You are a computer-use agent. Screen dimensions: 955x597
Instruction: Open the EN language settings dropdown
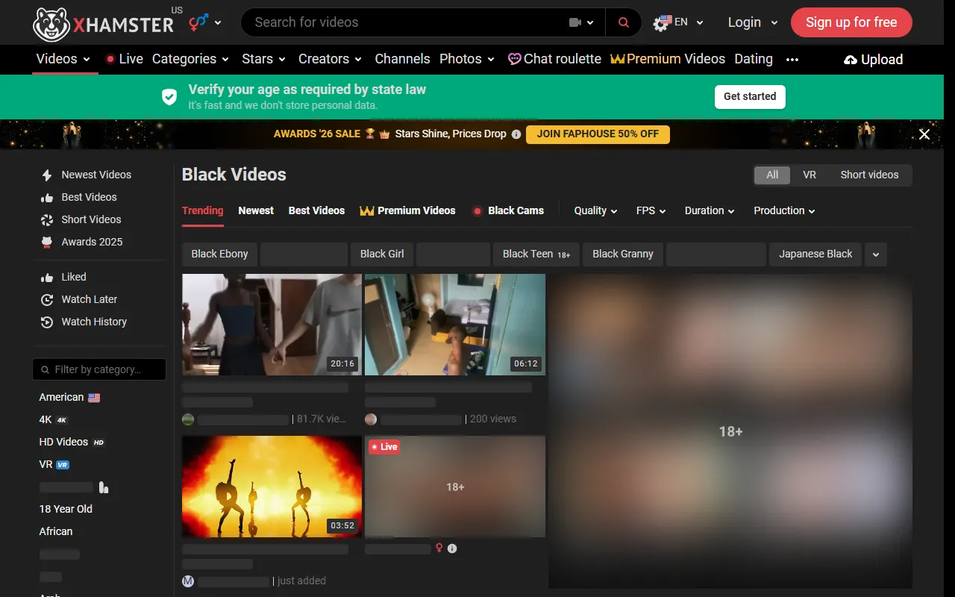[x=678, y=22]
